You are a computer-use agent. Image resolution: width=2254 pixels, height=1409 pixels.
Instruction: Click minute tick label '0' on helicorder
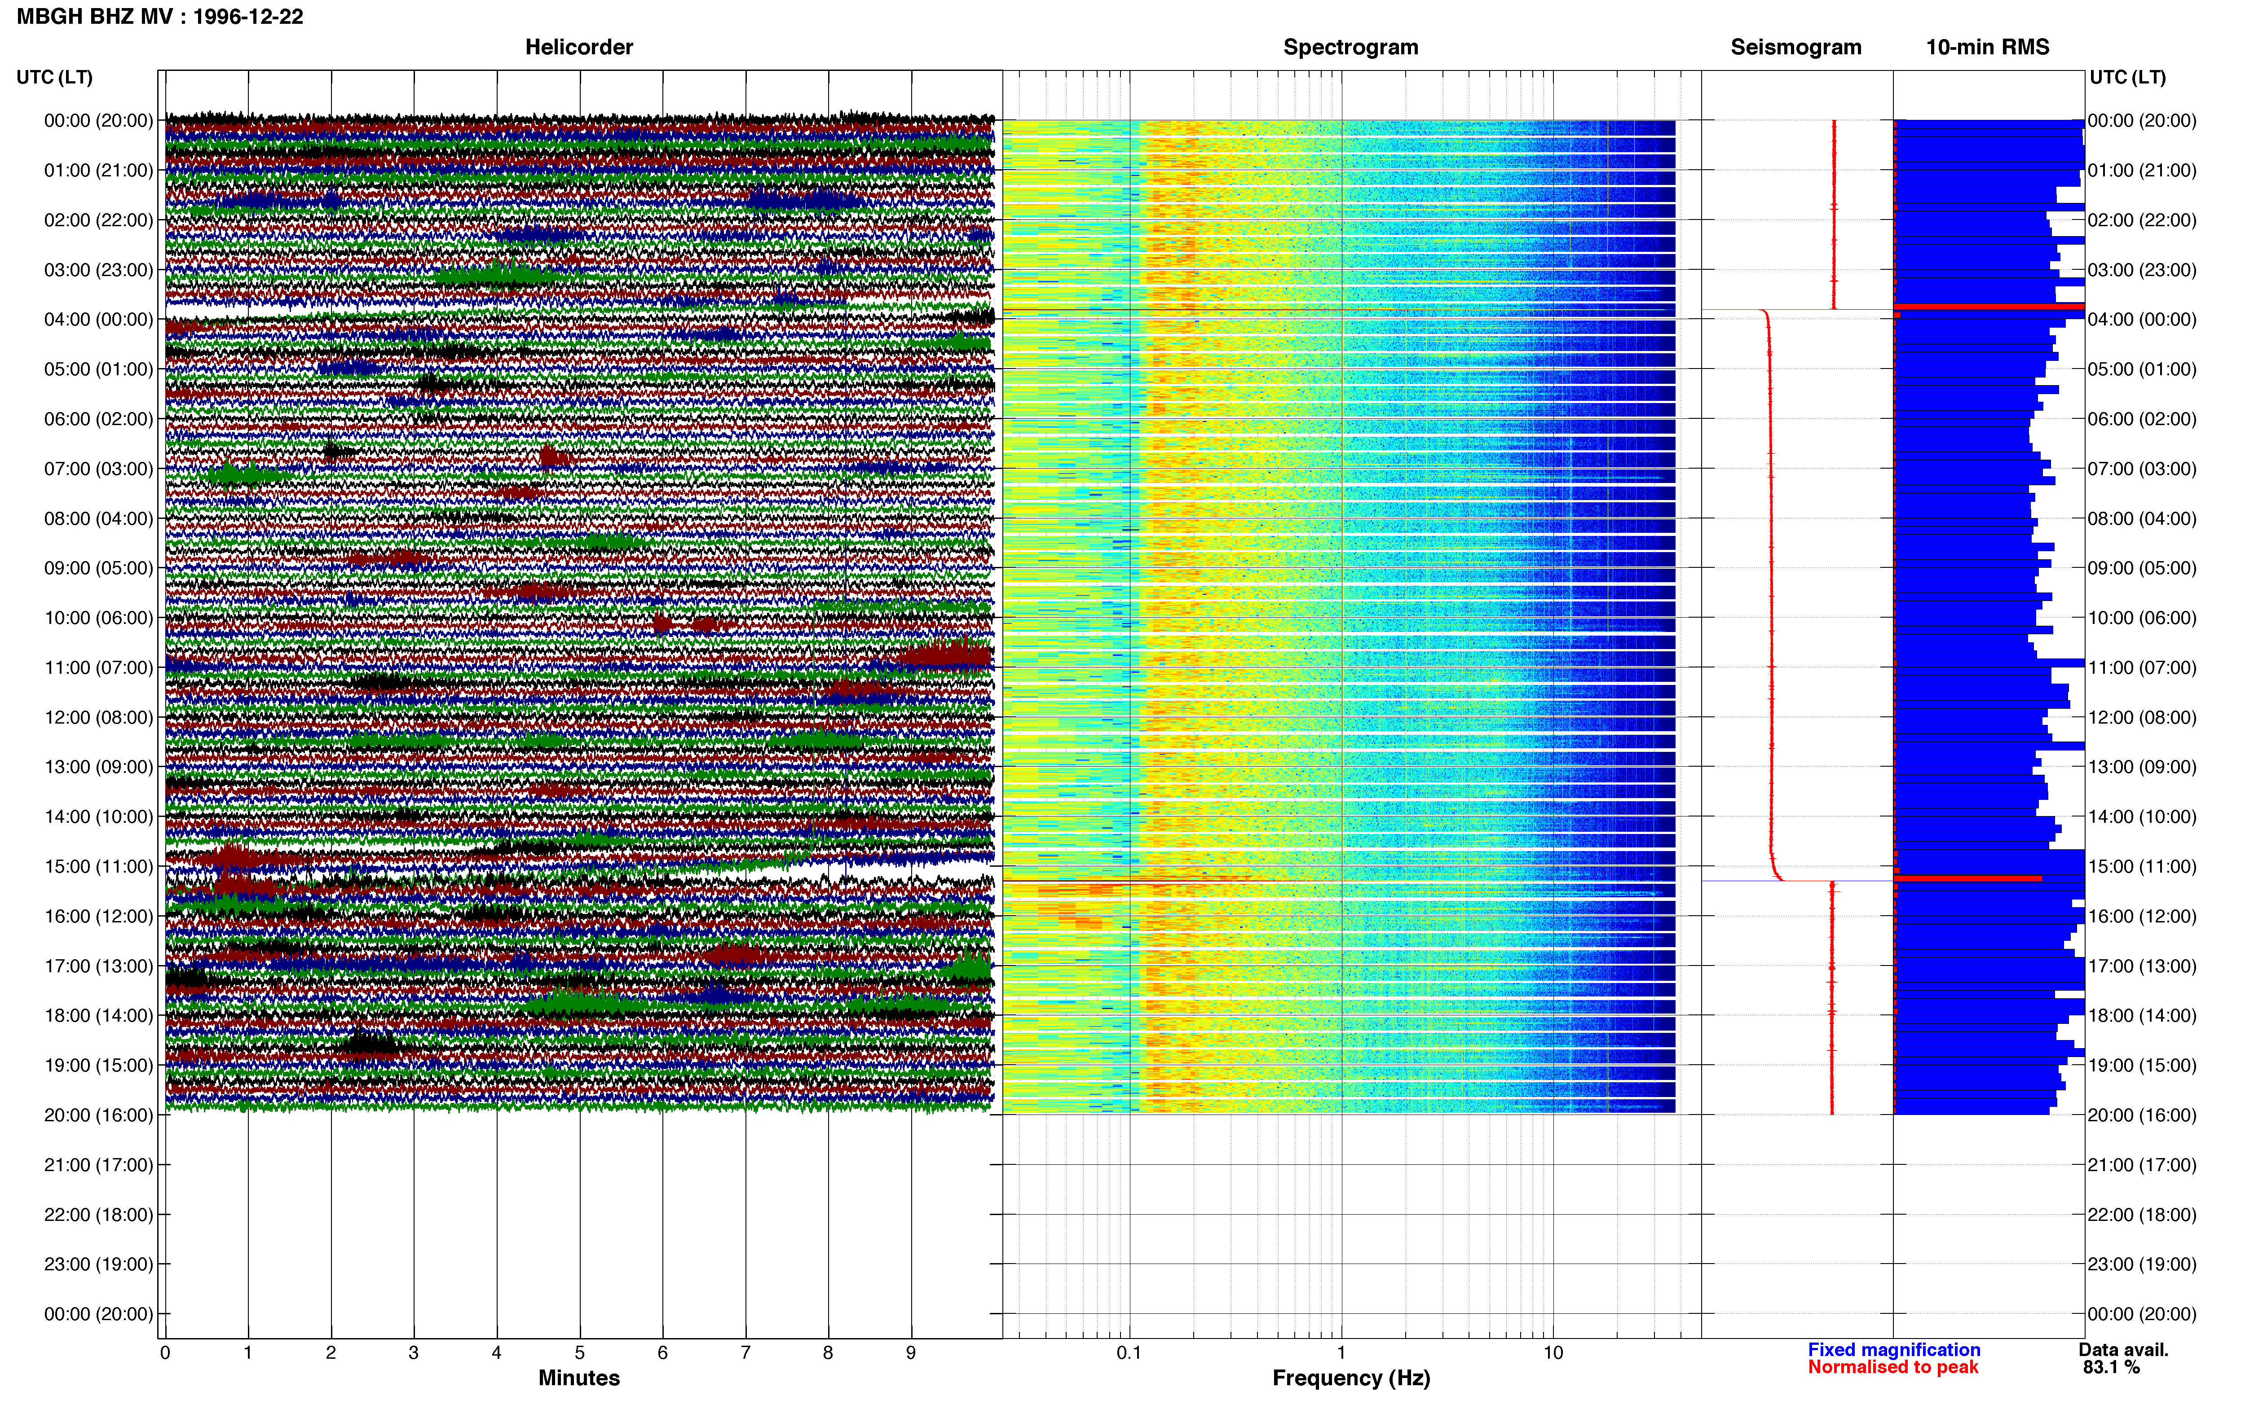click(x=165, y=1352)
